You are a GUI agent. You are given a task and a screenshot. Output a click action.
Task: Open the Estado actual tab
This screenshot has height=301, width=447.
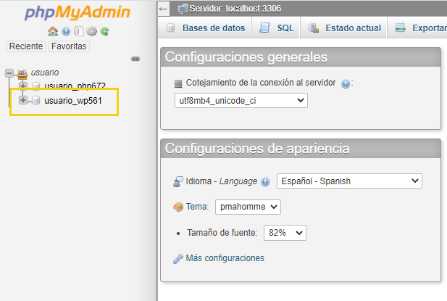(x=344, y=28)
